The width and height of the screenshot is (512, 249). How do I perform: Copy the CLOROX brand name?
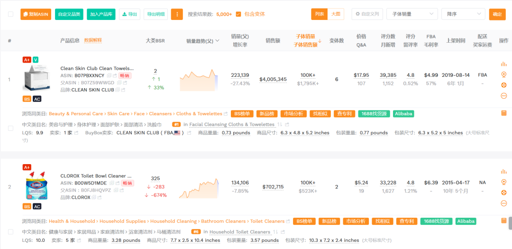click(x=94, y=197)
